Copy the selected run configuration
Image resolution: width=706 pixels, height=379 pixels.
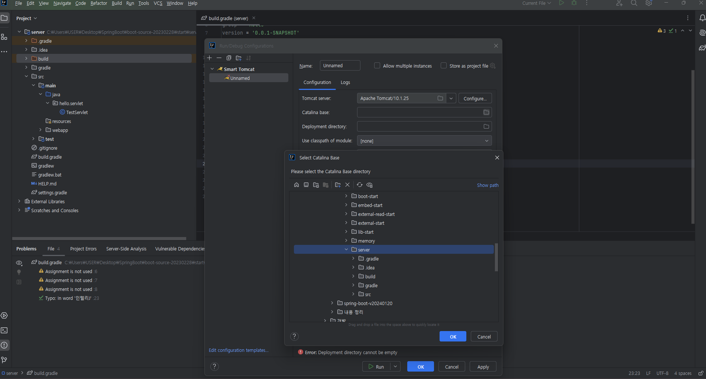229,58
